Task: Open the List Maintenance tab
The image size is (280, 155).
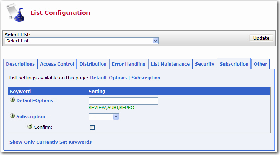Action: coord(170,64)
